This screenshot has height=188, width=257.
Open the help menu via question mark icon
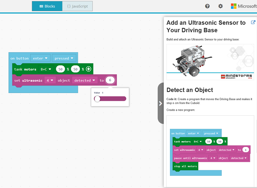click(x=207, y=6)
